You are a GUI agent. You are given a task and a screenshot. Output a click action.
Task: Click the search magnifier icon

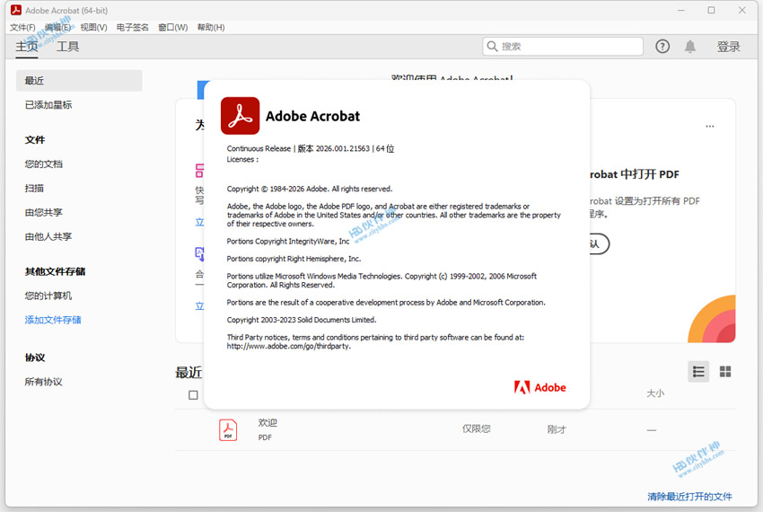[x=493, y=47]
